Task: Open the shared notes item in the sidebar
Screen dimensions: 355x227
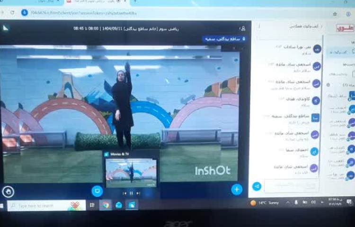Action: 342,74
